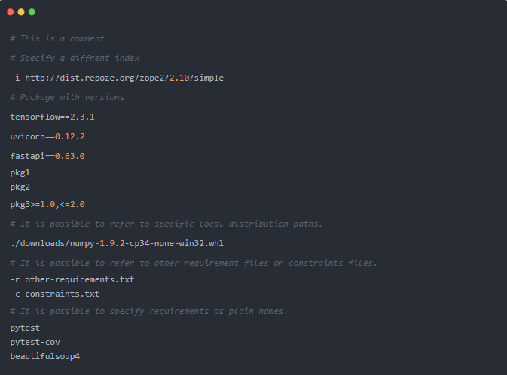Click the 'This is a comment' line
This screenshot has width=507, height=375.
pyautogui.click(x=57, y=38)
